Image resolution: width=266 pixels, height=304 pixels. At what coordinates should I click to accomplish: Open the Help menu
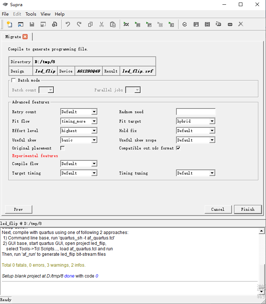pos(60,14)
